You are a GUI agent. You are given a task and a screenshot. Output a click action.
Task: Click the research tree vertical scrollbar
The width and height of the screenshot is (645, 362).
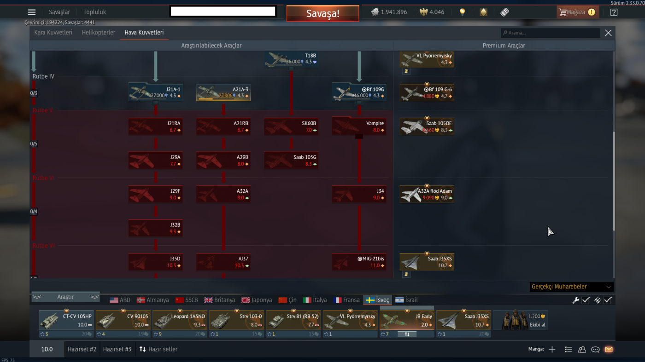tap(613, 182)
